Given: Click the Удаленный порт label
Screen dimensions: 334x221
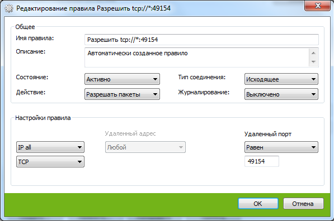Looking at the screenshot, I should point(268,134).
